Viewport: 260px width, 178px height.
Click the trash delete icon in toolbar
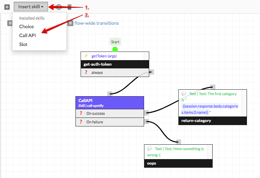(x=70, y=7)
